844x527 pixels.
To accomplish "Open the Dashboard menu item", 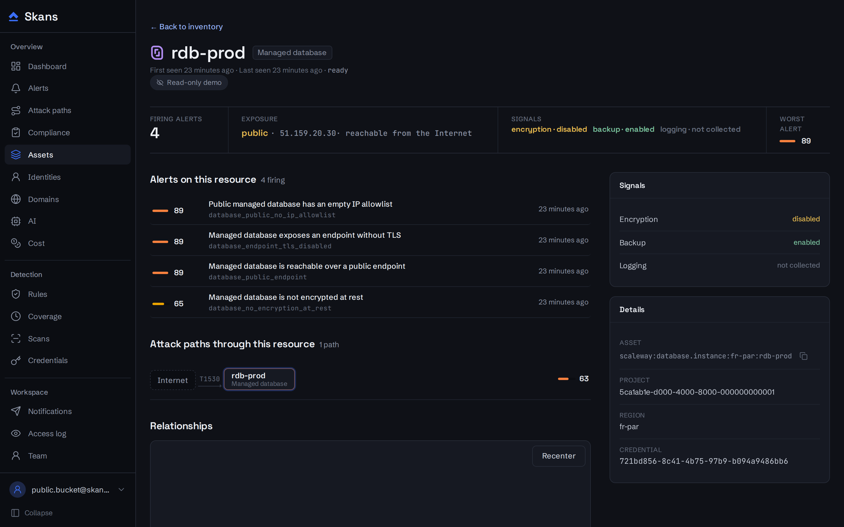I will 68,66.
